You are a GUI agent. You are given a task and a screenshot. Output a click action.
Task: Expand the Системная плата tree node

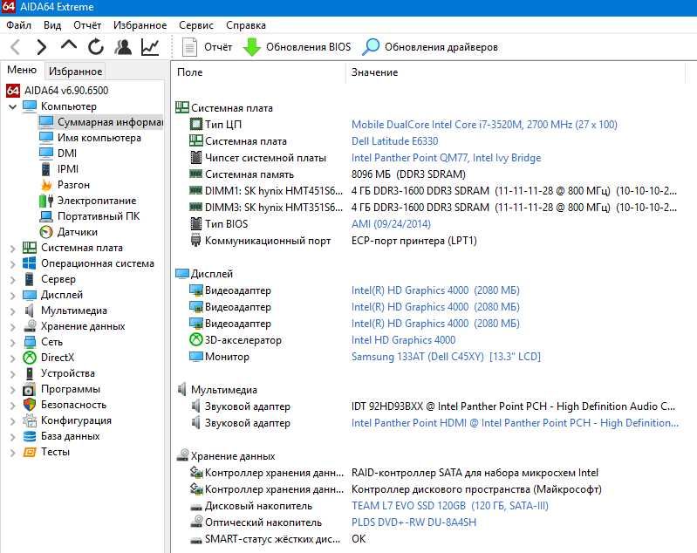click(12, 249)
